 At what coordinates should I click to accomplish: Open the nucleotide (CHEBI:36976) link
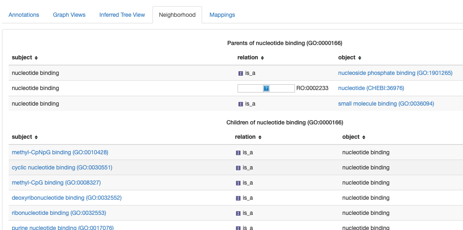coord(371,88)
